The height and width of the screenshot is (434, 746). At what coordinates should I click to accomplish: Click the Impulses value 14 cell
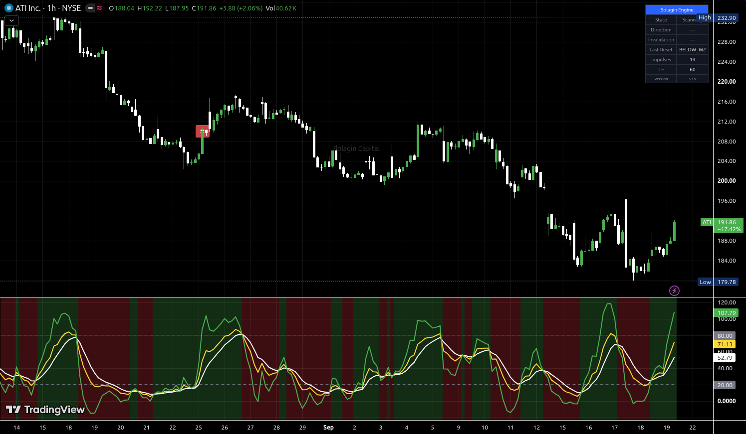pyautogui.click(x=692, y=59)
